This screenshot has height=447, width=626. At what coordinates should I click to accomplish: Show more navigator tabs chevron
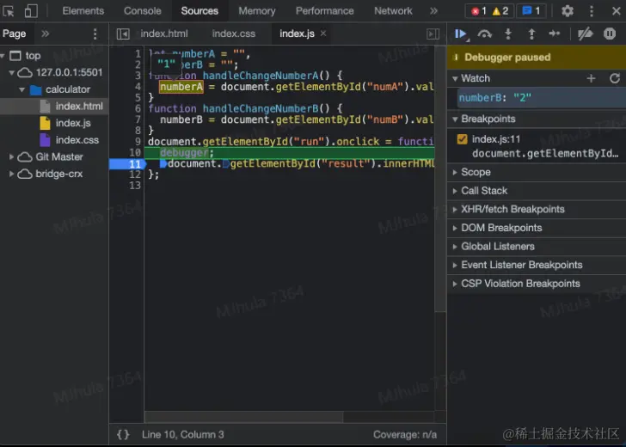45,34
